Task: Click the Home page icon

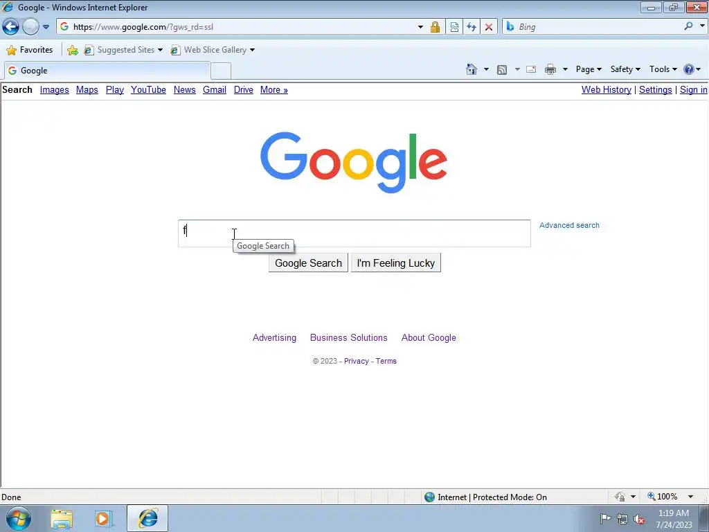Action: click(x=471, y=69)
